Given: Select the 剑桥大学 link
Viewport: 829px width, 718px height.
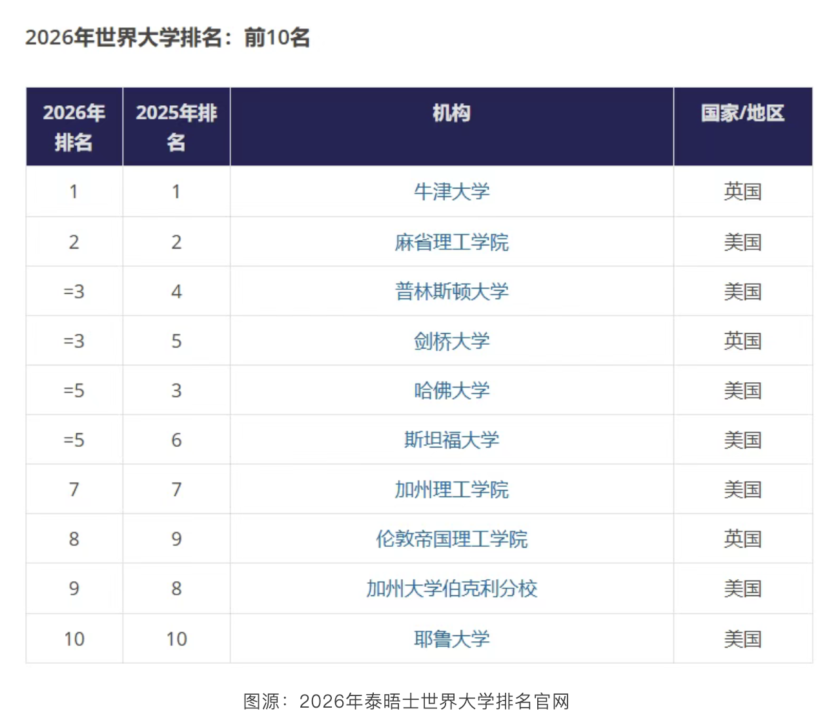Looking at the screenshot, I should pos(451,341).
